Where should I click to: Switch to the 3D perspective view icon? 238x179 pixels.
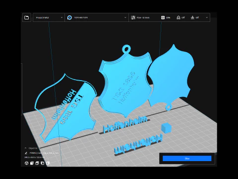pyautogui.click(x=26, y=163)
